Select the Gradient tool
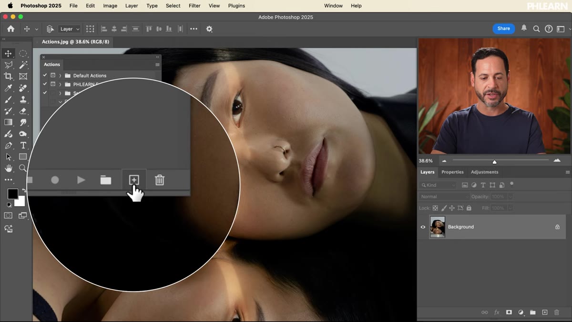Screen dimensions: 572x322 [x=8, y=122]
